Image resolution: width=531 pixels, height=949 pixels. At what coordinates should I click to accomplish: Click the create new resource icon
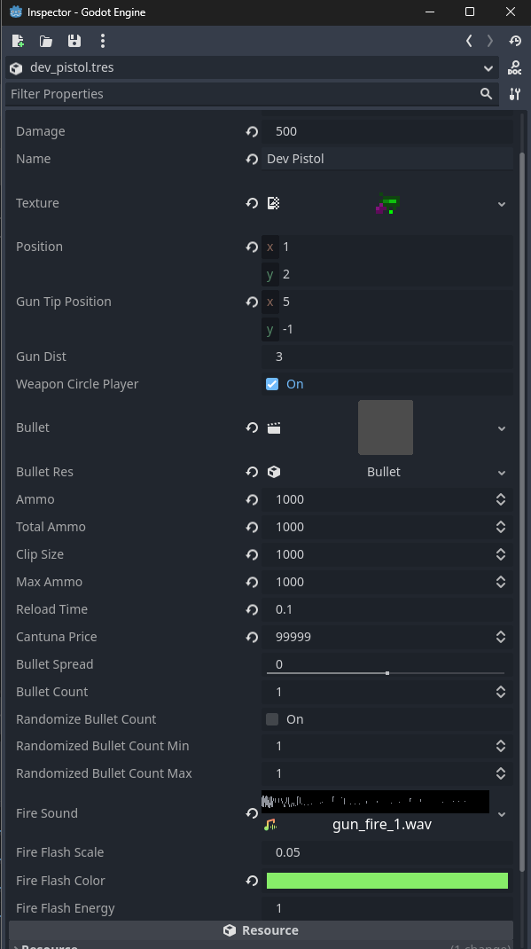(18, 41)
